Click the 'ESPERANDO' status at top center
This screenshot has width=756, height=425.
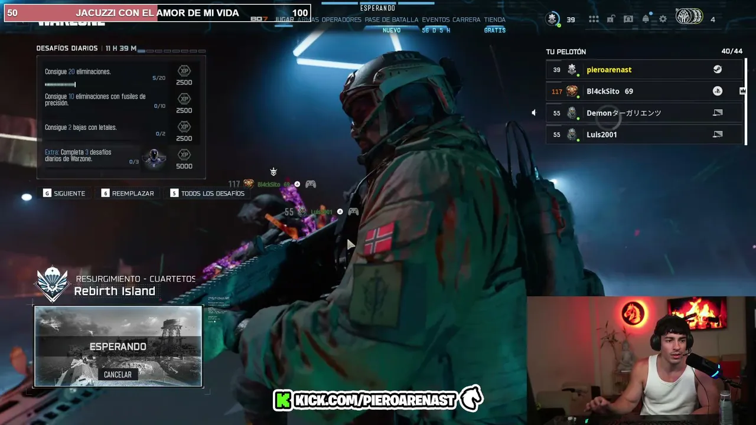point(377,8)
